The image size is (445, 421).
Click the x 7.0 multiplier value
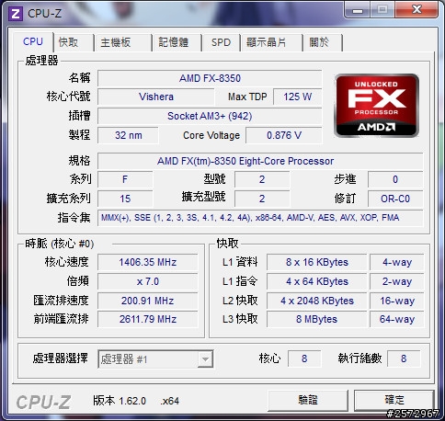[x=148, y=281]
